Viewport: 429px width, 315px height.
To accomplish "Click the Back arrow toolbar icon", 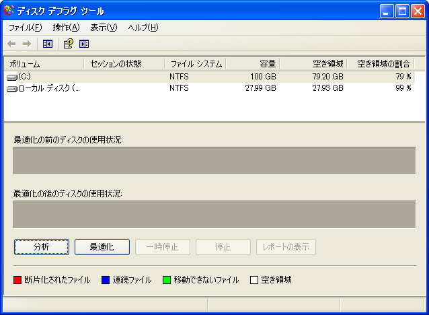I will click(x=11, y=44).
